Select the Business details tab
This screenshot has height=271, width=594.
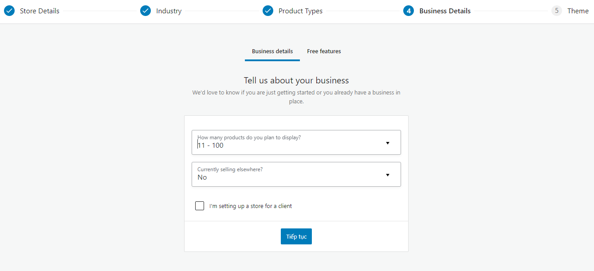point(272,51)
